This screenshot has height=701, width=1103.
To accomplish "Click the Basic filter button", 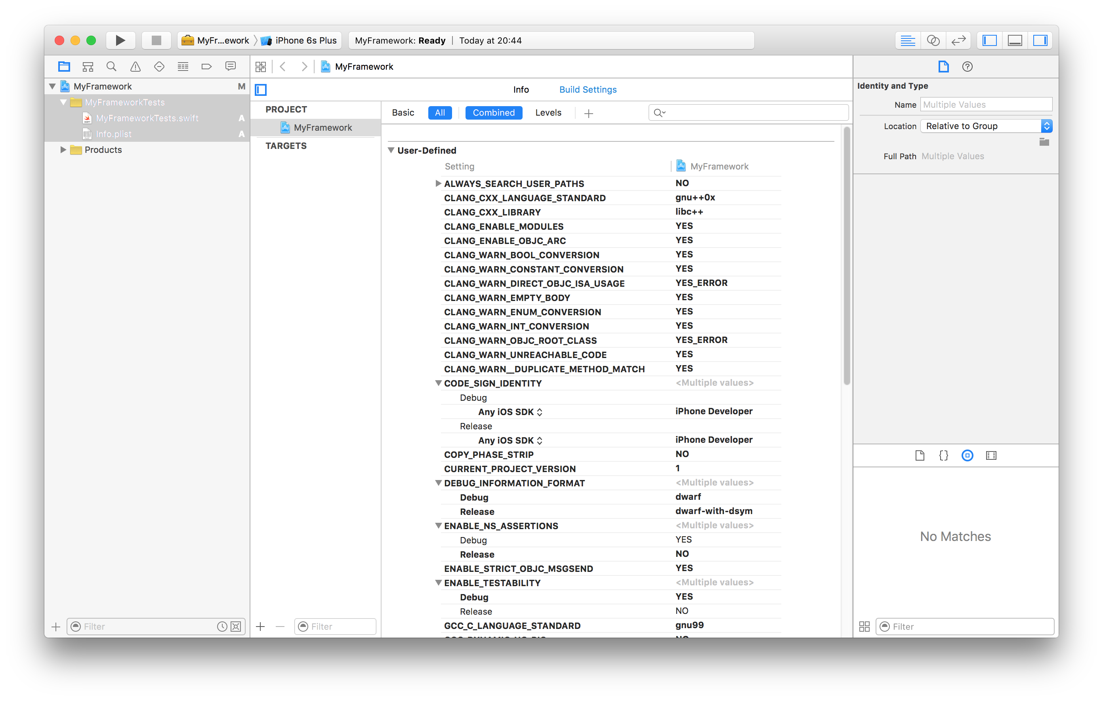I will click(x=404, y=112).
